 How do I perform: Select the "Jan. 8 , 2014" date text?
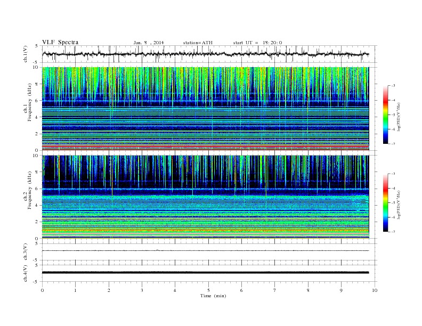tap(149, 43)
